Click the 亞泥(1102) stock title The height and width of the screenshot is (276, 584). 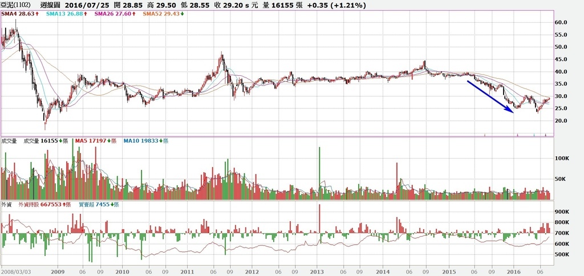(16, 5)
